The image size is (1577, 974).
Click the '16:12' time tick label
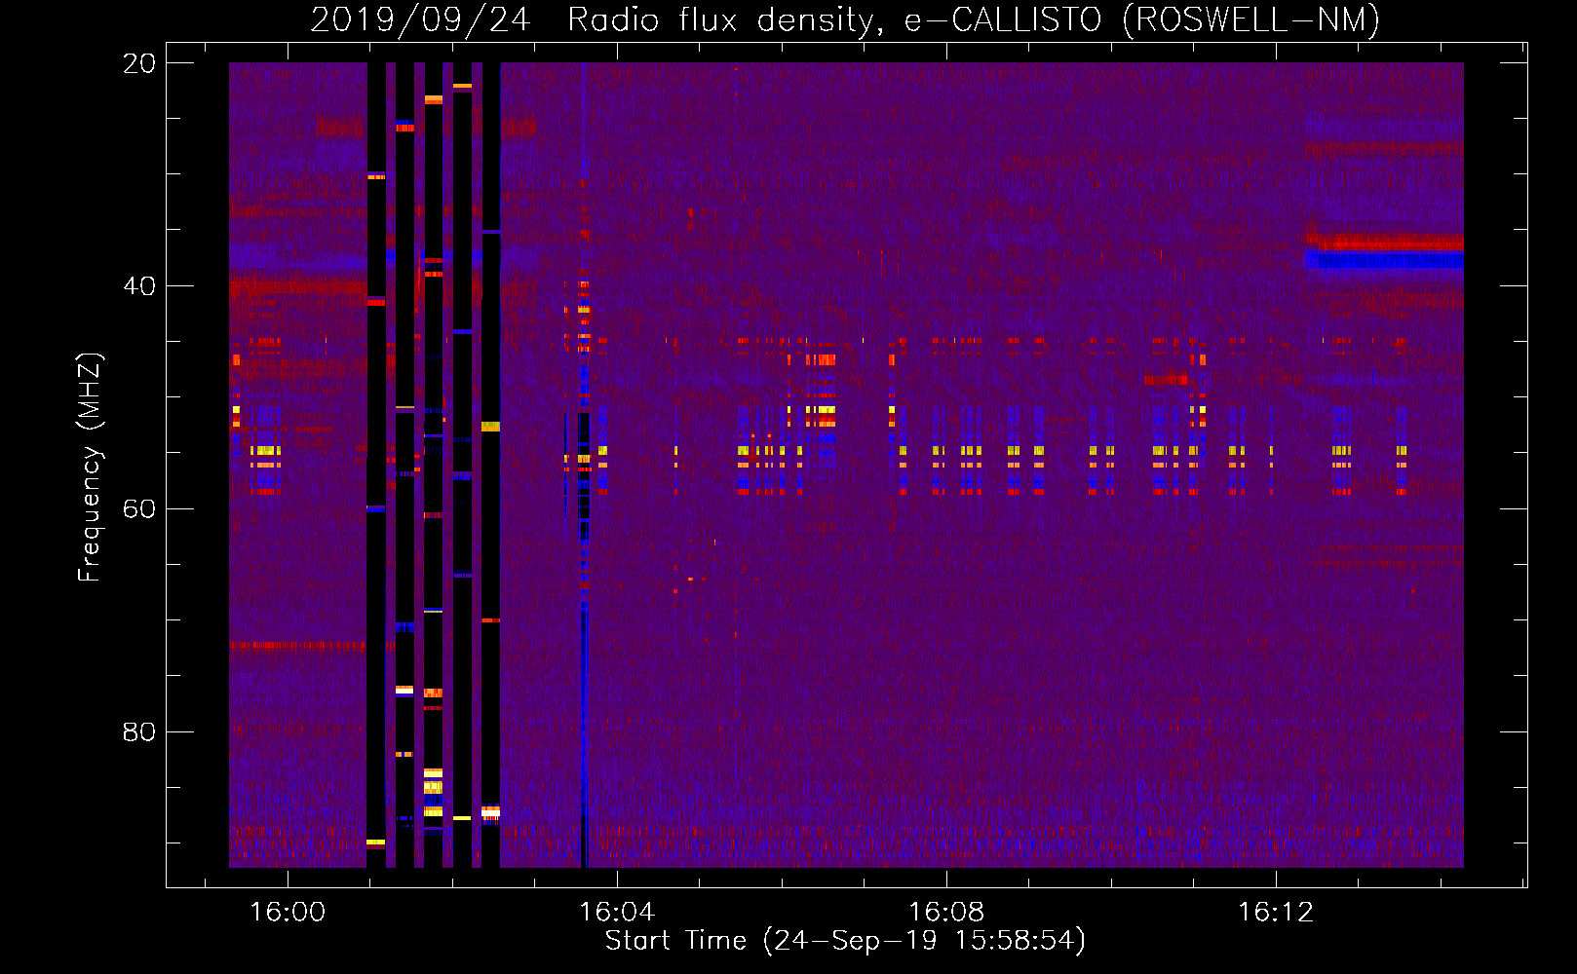pos(1276,913)
